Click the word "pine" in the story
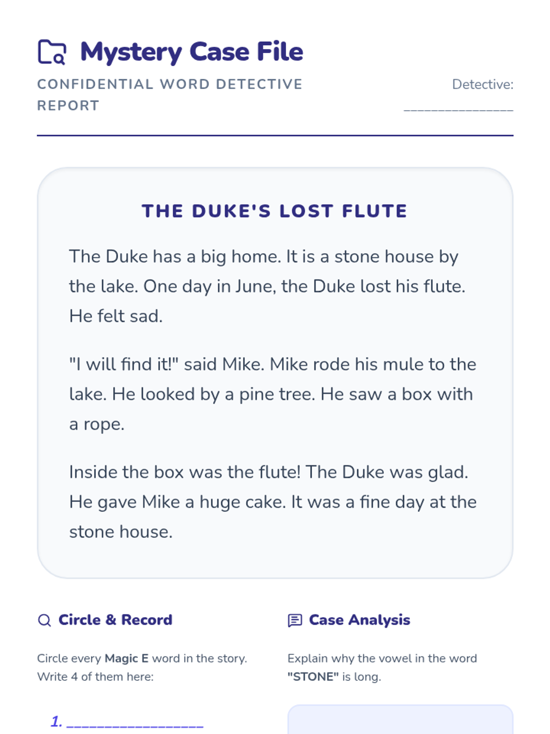 (x=254, y=395)
